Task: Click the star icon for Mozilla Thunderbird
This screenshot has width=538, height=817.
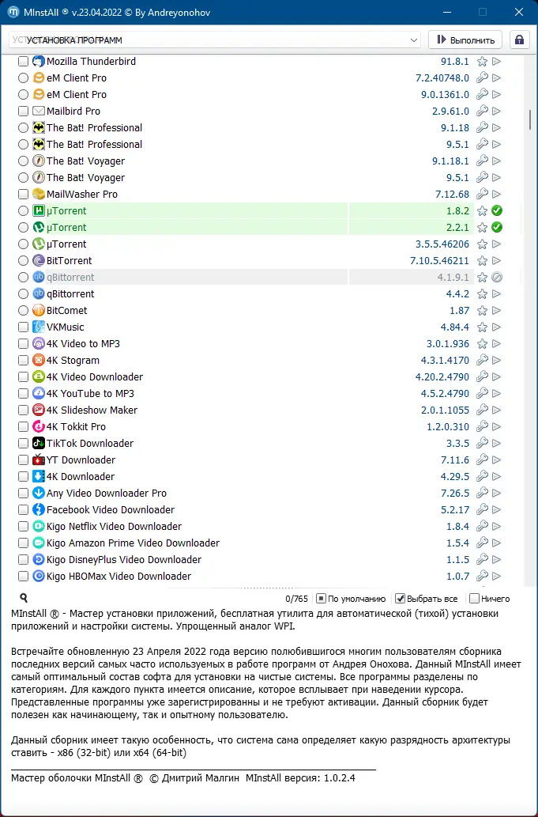Action: (482, 62)
